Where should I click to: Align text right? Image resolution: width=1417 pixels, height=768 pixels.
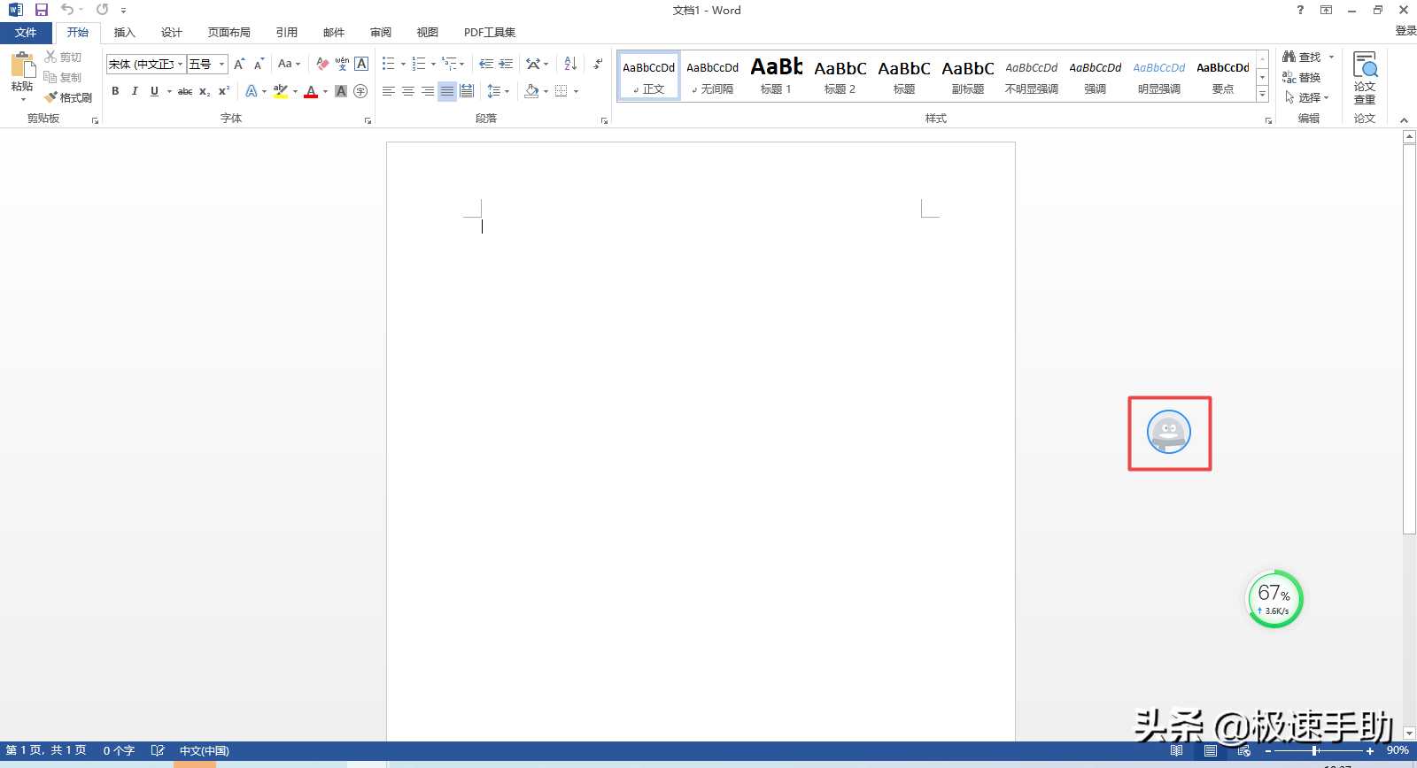428,91
